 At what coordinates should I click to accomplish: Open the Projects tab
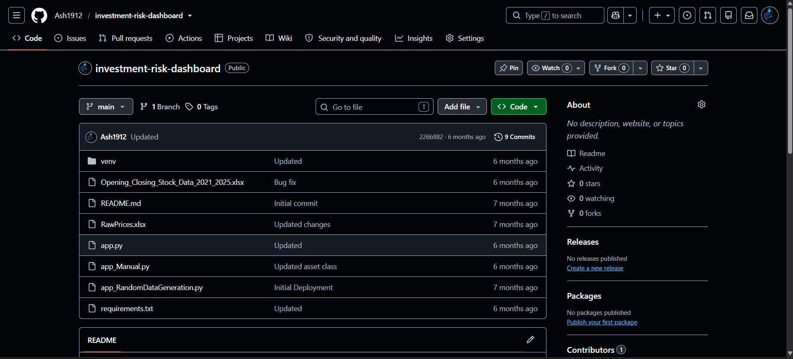coord(234,38)
